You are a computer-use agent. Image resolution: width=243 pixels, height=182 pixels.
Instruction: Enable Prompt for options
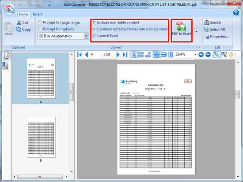(x=40, y=29)
